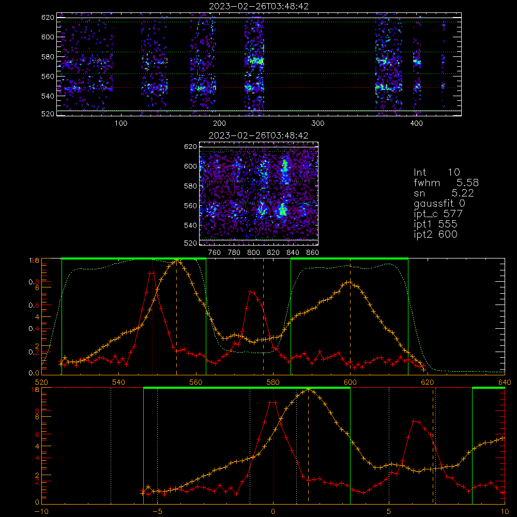Click x-axis label 520 of the upper line plot
517x517 pixels.
[41, 383]
